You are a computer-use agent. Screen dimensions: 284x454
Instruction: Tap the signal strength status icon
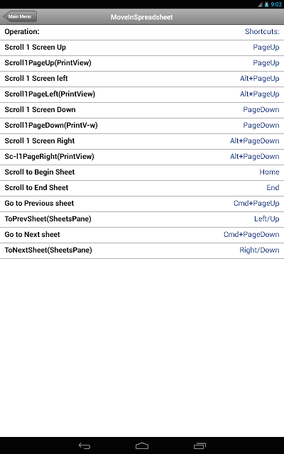[260, 4]
